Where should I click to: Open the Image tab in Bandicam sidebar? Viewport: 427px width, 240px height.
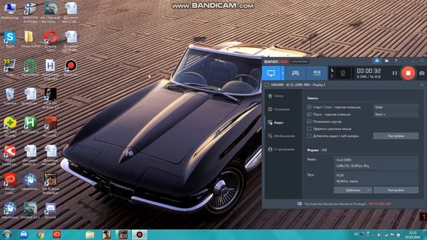coord(281,136)
